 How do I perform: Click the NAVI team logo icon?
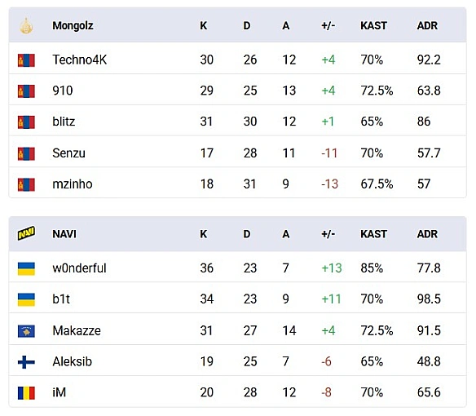[x=26, y=233]
